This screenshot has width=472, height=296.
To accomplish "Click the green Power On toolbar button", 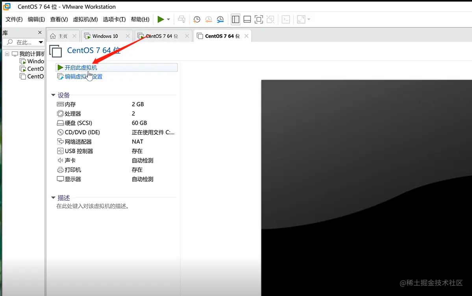I will coord(161,20).
